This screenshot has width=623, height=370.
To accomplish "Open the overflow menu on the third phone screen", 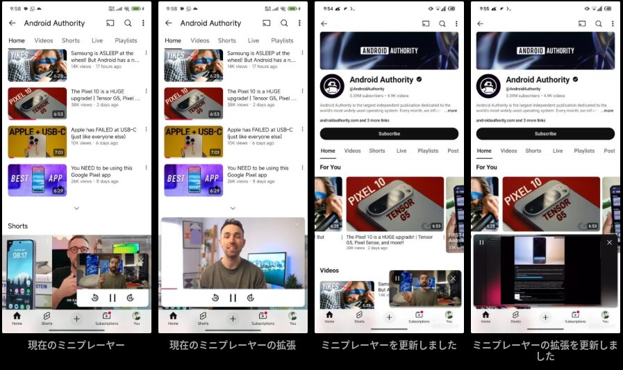I will click(x=456, y=24).
